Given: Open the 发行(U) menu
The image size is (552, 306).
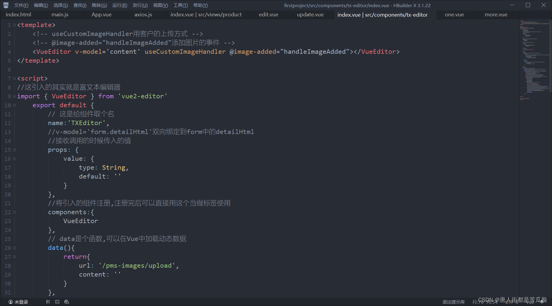Looking at the screenshot, I should pos(140,5).
